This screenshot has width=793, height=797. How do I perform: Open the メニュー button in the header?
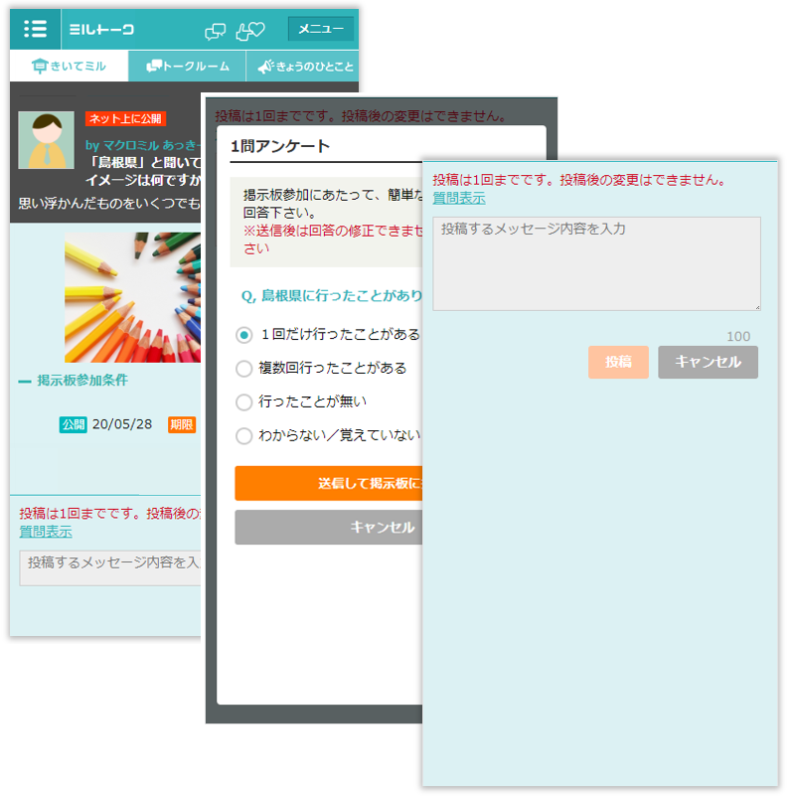point(320,30)
